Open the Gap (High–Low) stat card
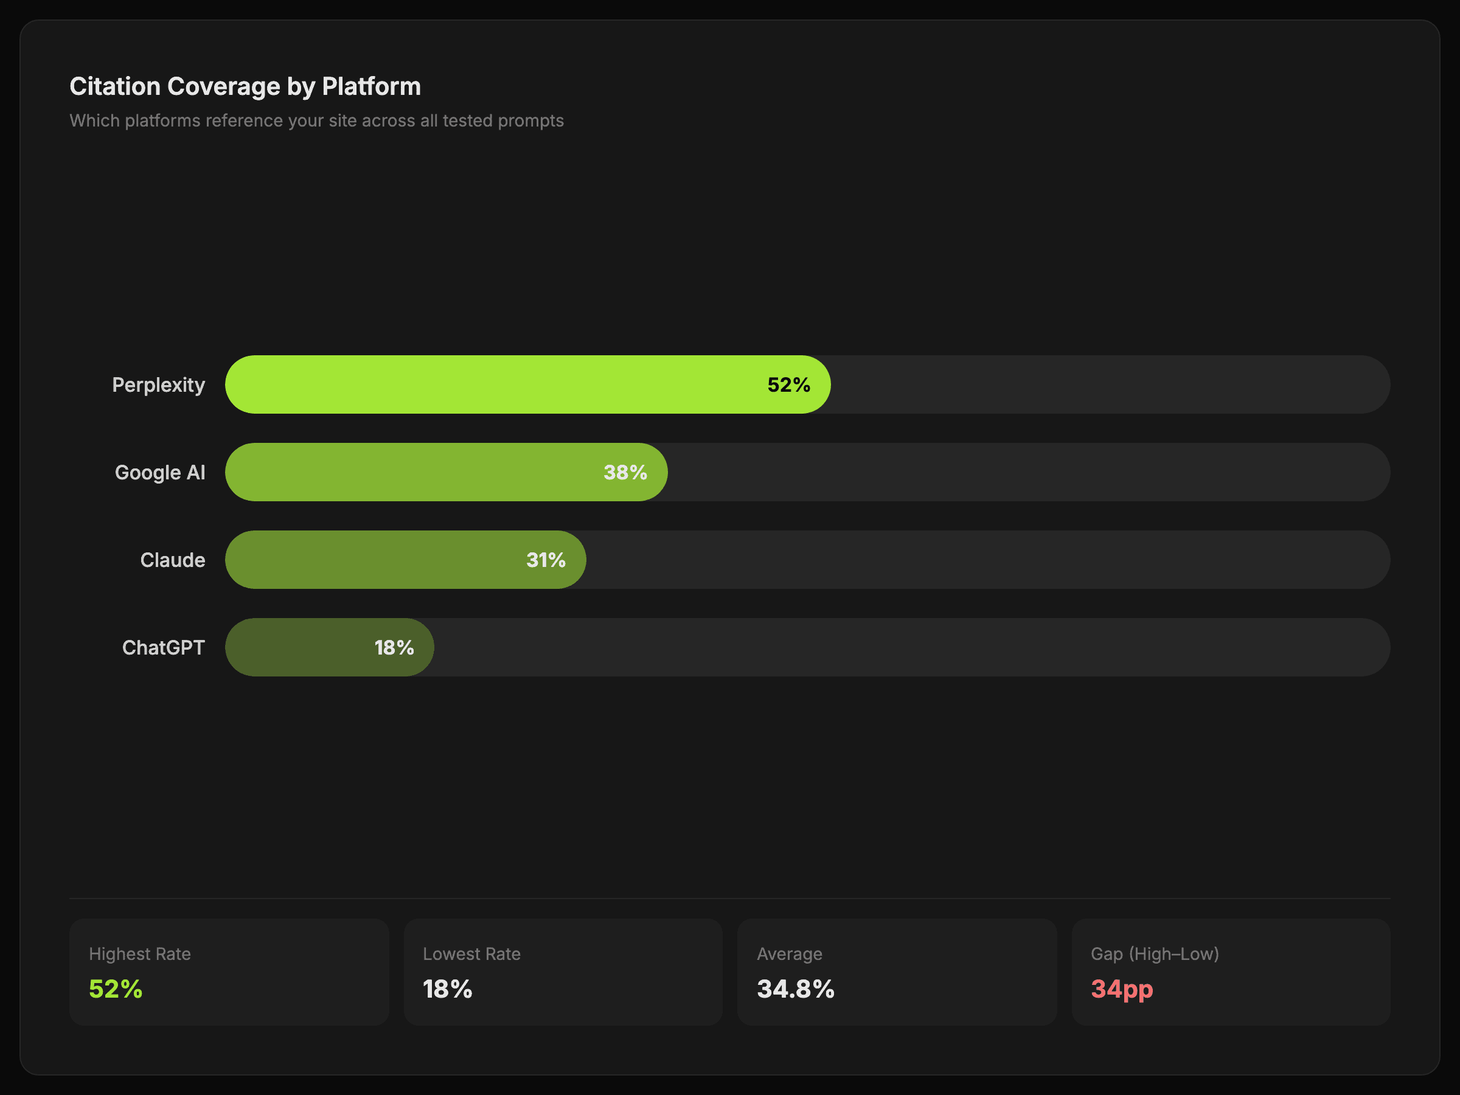Viewport: 1460px width, 1095px height. (x=1231, y=972)
